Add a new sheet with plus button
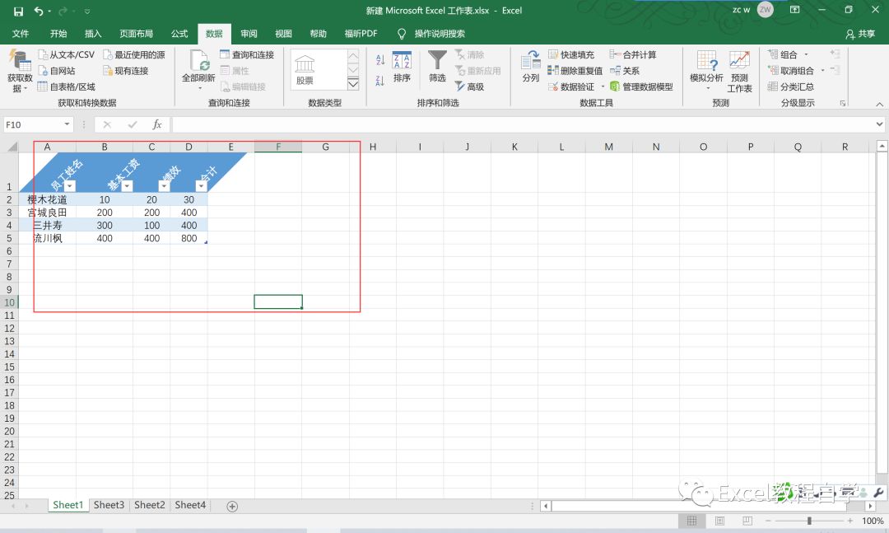This screenshot has height=533, width=889. click(x=232, y=506)
